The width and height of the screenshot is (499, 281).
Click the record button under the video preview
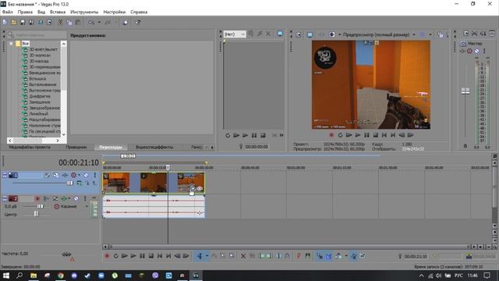coord(331,135)
